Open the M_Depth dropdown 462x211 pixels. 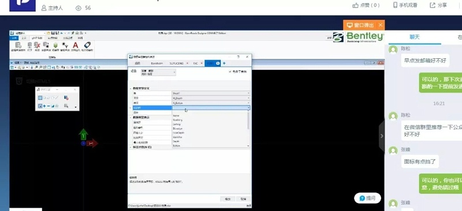pyautogui.click(x=211, y=98)
